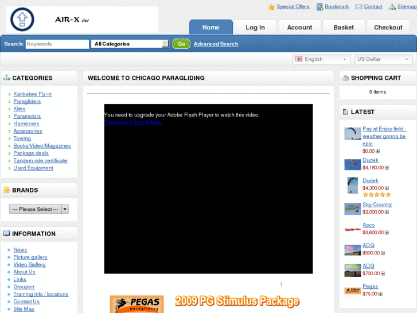
Task: Click the Sky-Country product thumbnail
Action: point(352,209)
